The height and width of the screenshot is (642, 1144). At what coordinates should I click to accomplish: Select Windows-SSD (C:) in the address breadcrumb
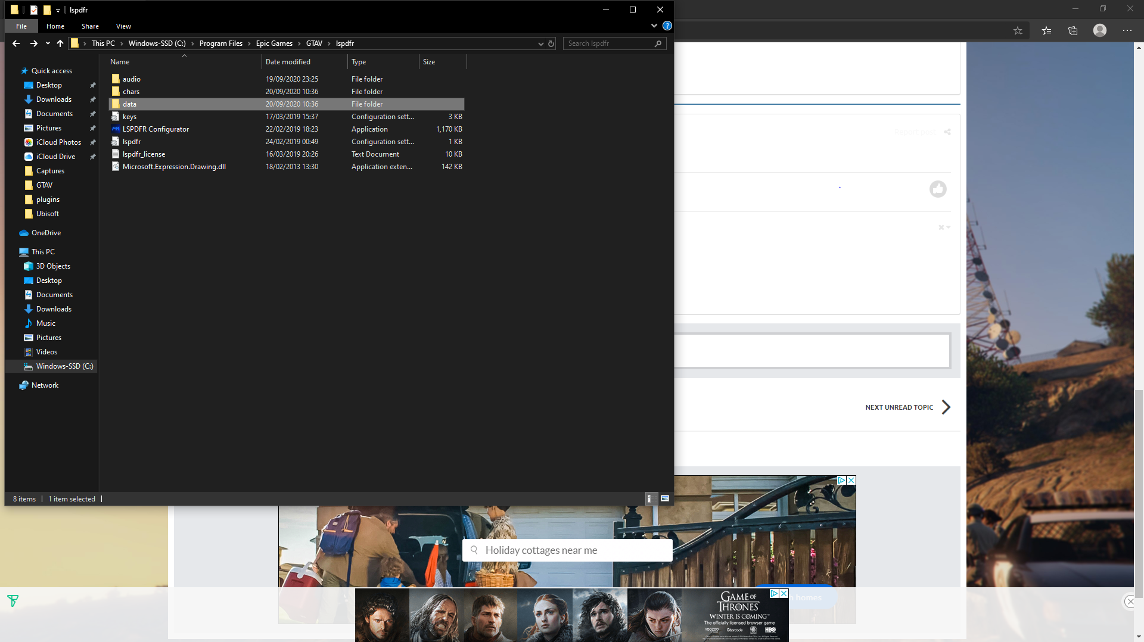(x=157, y=43)
